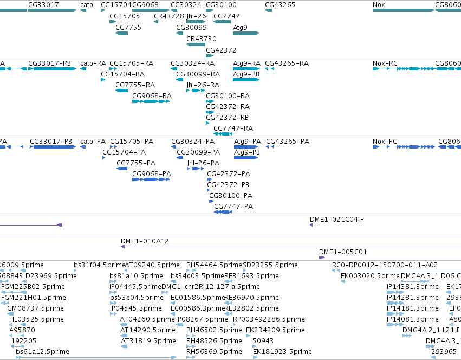Select the CG15704-PA protein label

pos(124,152)
